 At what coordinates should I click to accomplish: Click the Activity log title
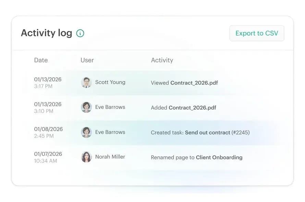[x=47, y=33]
